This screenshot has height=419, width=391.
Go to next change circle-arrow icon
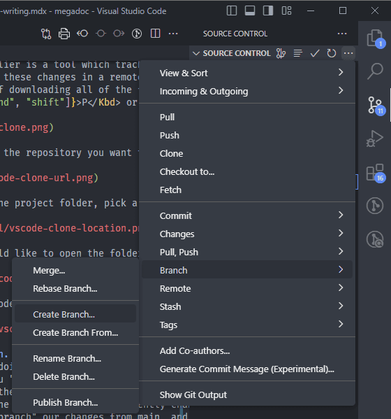(x=119, y=34)
